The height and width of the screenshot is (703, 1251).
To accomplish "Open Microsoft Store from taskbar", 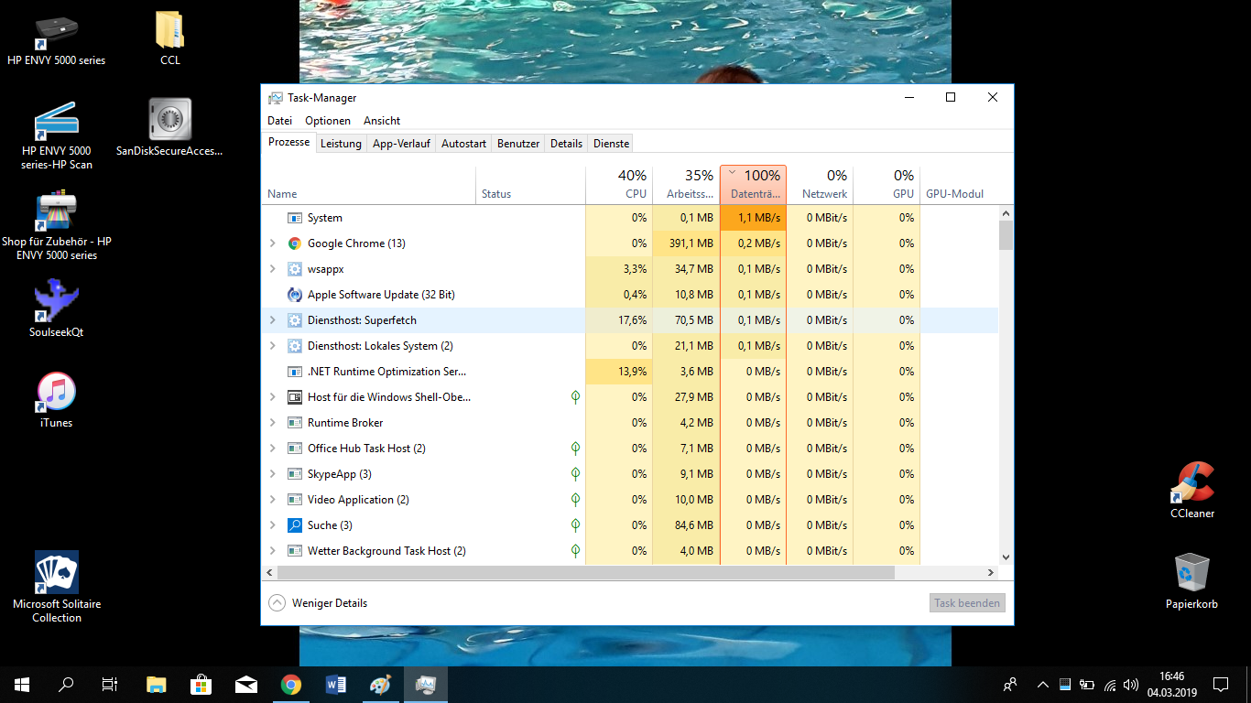I will point(201,685).
